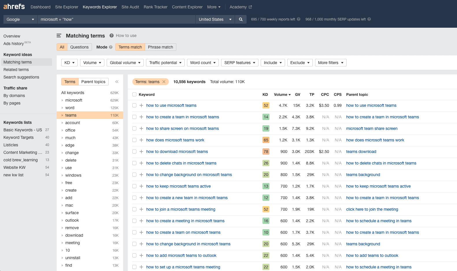This screenshot has width=457, height=271.
Task: Click plus icon for 'how to change background on microsoft teams'
Action: click(x=141, y=175)
